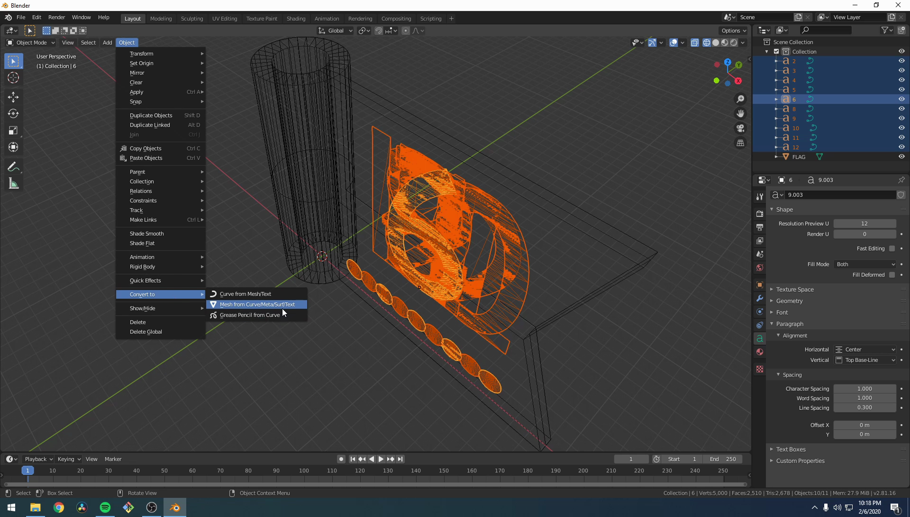Toggle the camera view icon

tap(740, 129)
